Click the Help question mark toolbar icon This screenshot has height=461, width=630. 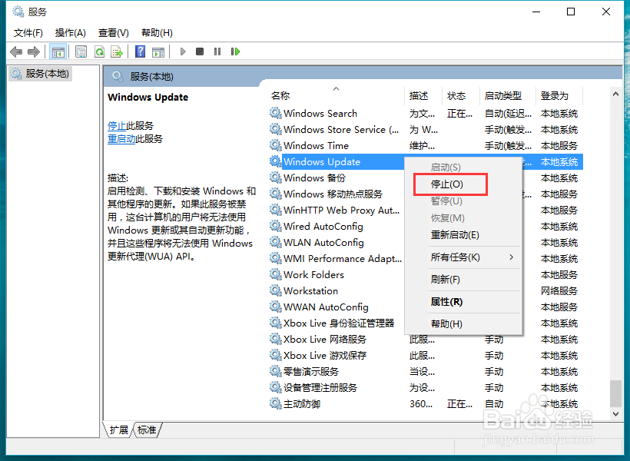[139, 51]
